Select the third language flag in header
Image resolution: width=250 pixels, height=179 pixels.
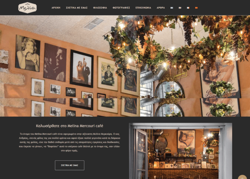pos(188,8)
